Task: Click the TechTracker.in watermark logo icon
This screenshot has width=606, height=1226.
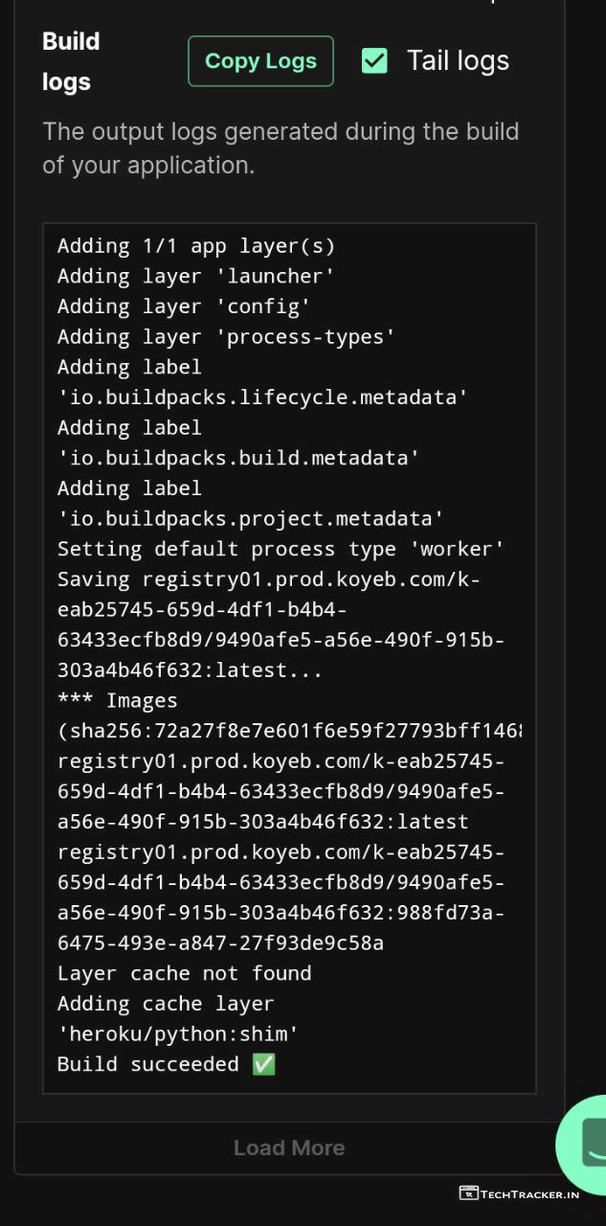Action: point(468,1193)
